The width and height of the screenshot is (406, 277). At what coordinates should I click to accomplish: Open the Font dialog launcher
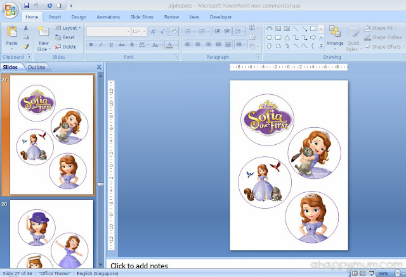click(176, 56)
